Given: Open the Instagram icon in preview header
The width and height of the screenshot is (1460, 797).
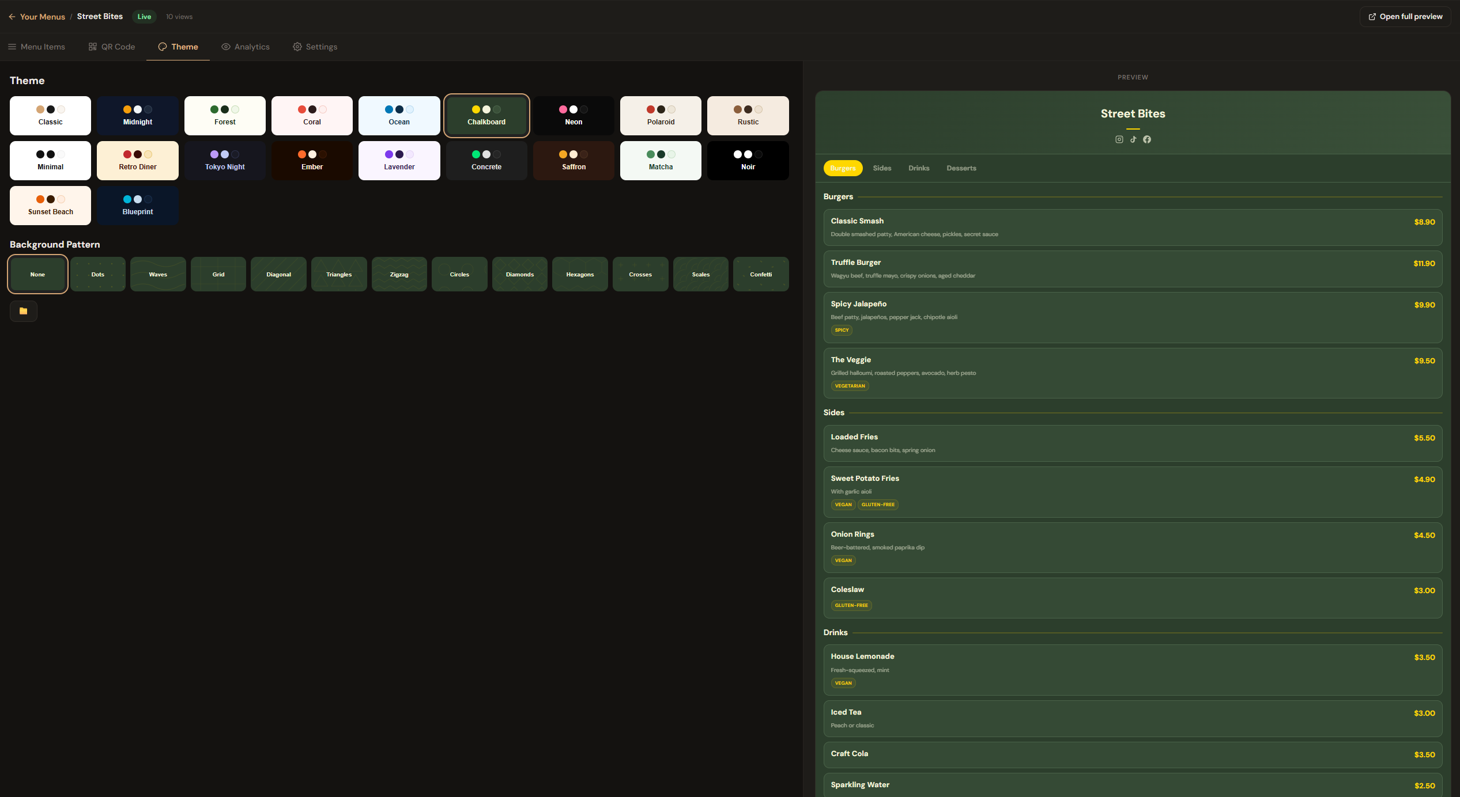Looking at the screenshot, I should pyautogui.click(x=1119, y=139).
